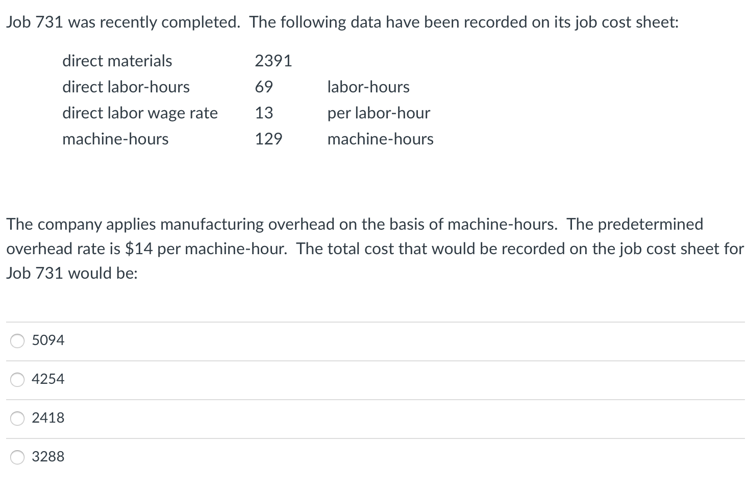Click the answer text 3288

[x=47, y=456]
